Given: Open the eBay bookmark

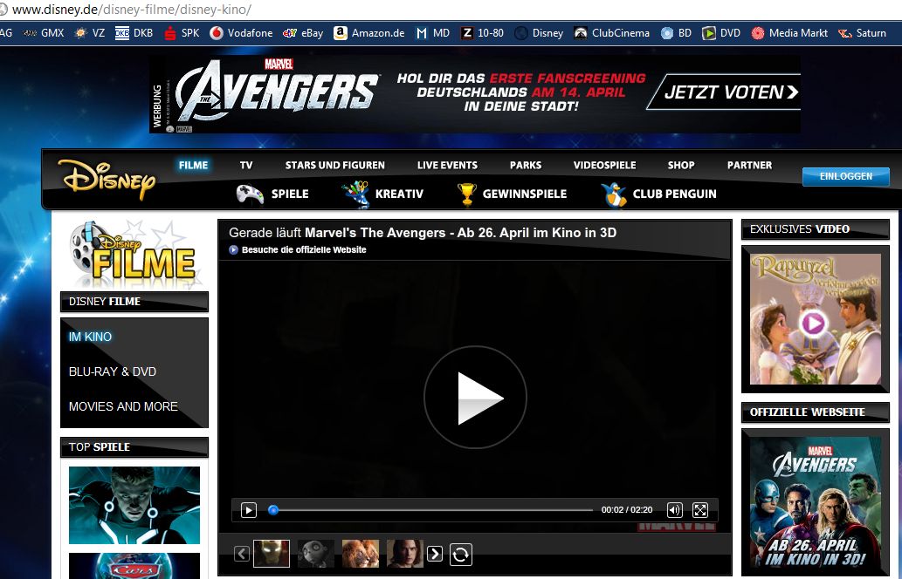Looking at the screenshot, I should [x=303, y=33].
